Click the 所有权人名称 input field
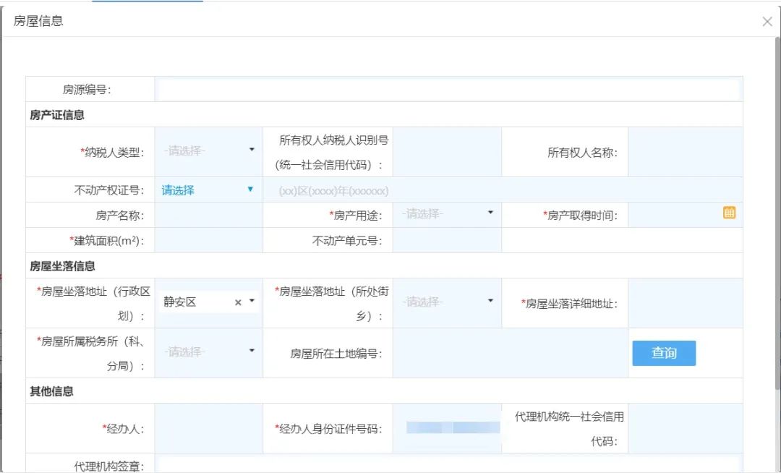 point(683,150)
